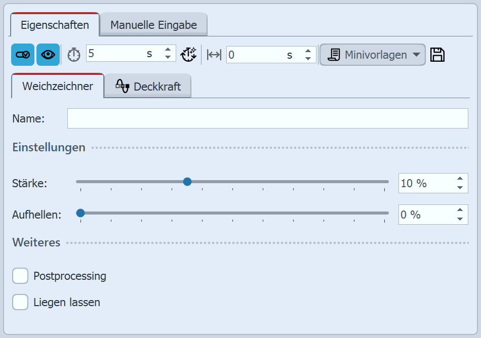Open the Deckkraft tab
The image size is (481, 338).
[148, 87]
